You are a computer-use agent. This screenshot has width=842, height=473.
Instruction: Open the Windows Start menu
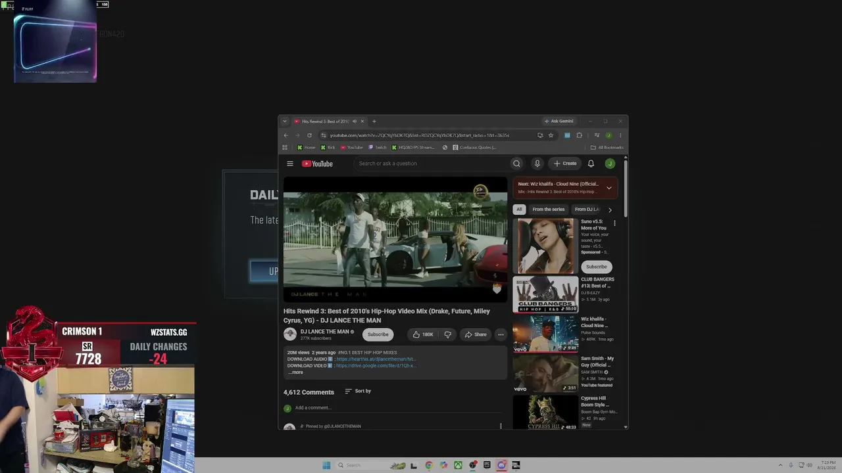click(326, 465)
